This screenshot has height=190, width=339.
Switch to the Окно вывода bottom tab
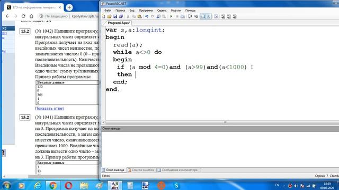click(114, 170)
